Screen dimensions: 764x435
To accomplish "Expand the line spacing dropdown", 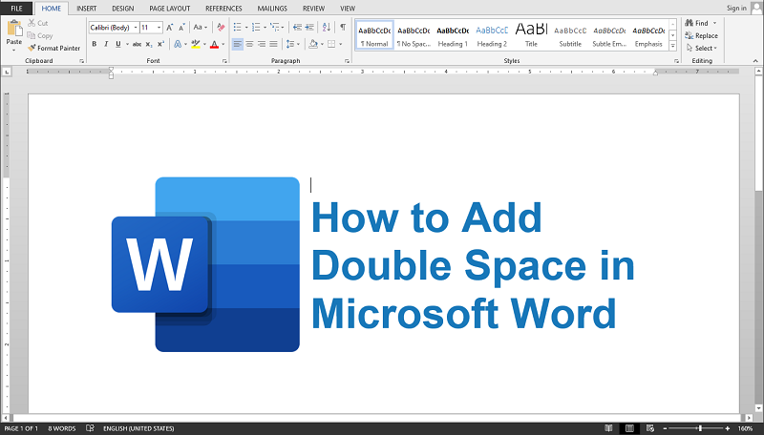I will point(298,44).
